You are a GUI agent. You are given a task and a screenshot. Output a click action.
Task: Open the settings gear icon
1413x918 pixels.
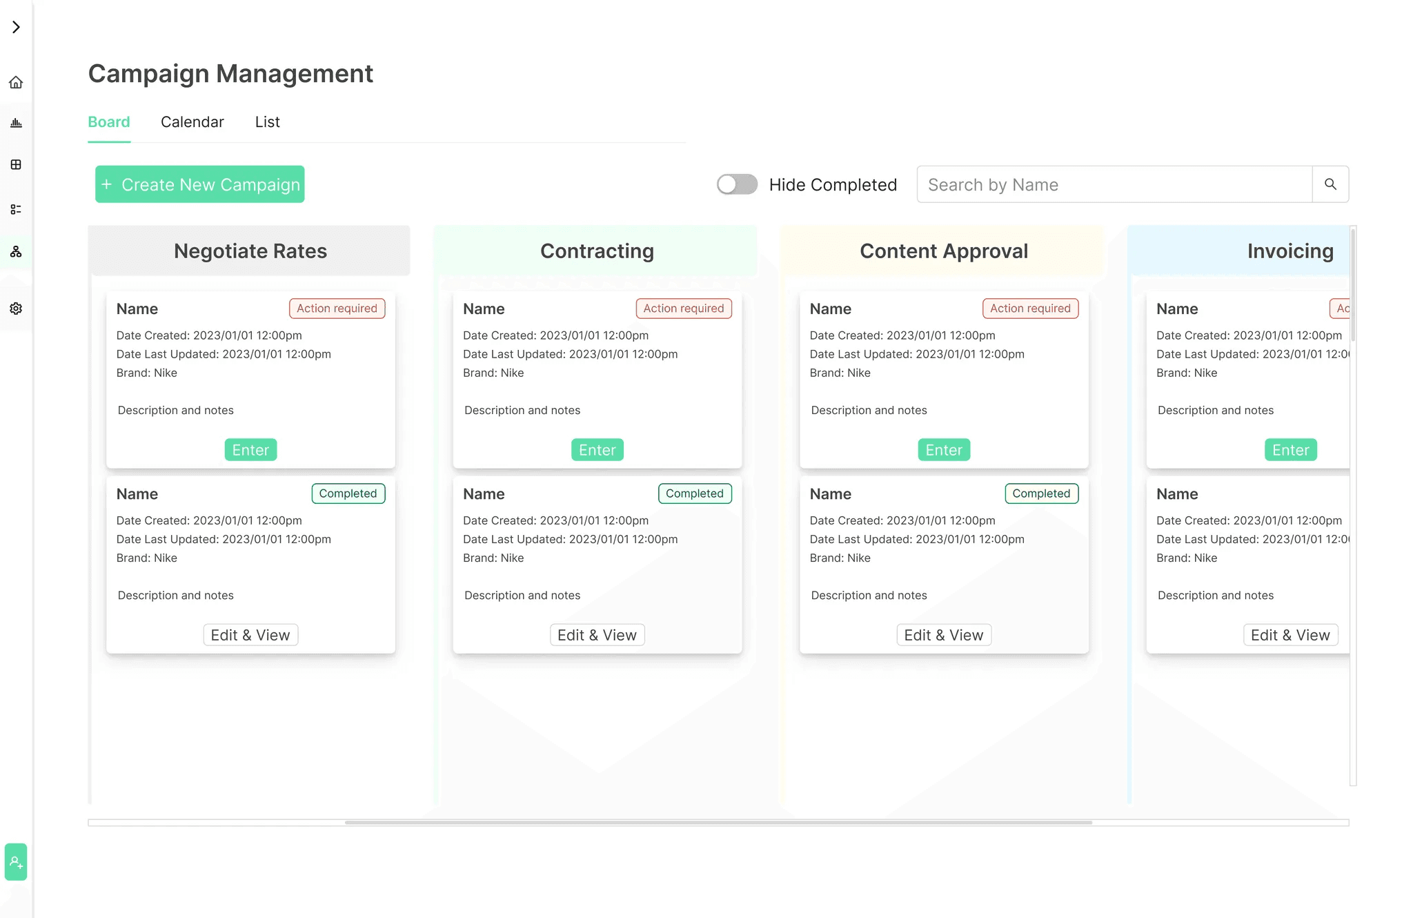16,309
